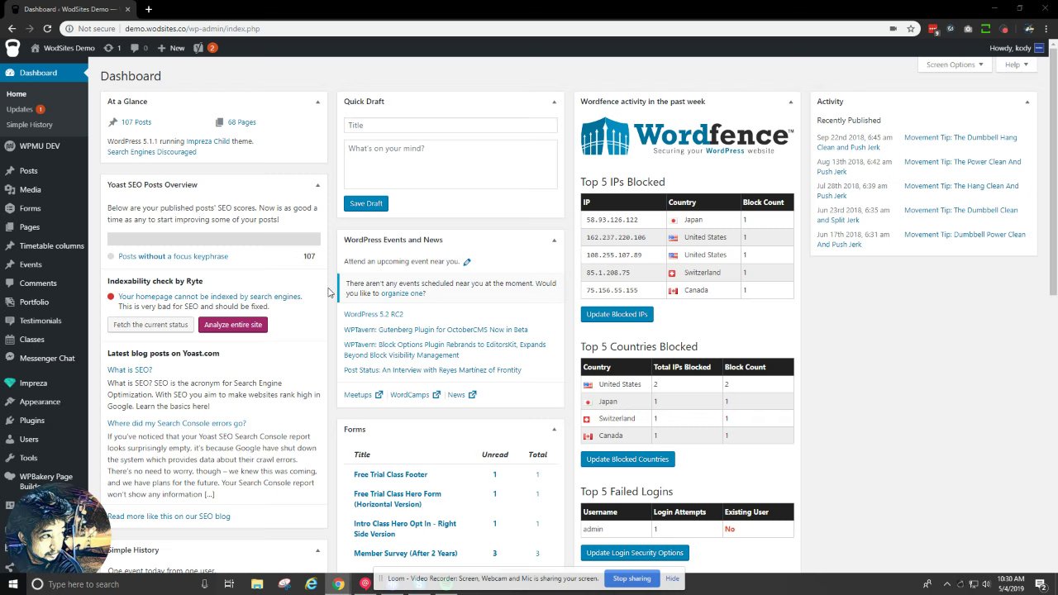This screenshot has width=1058, height=595.
Task: Collapse the Wordfence activity widget
Action: [790, 102]
